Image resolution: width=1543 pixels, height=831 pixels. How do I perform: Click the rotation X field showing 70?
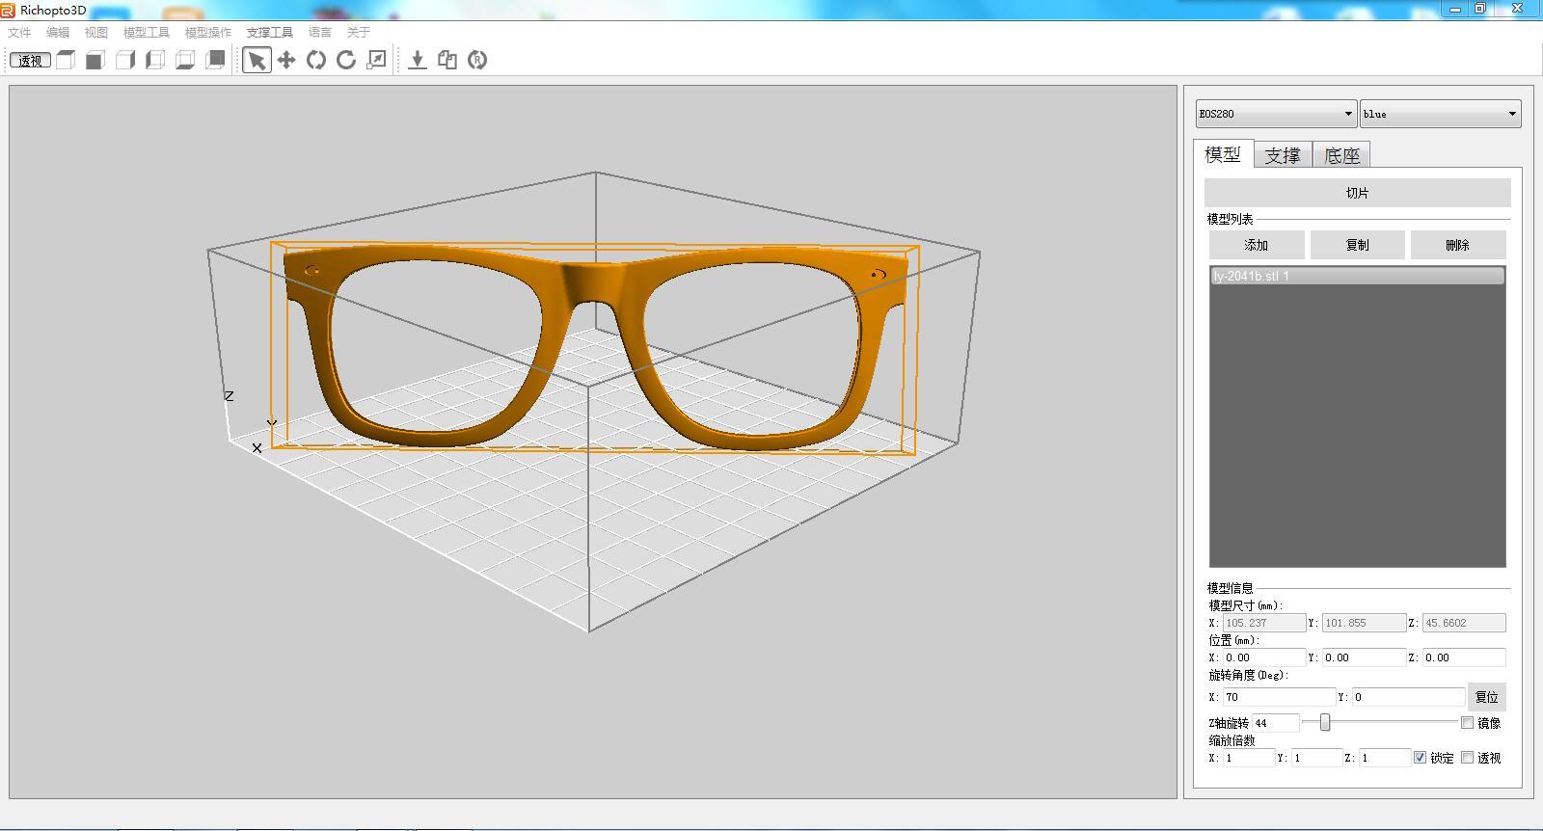pos(1278,697)
